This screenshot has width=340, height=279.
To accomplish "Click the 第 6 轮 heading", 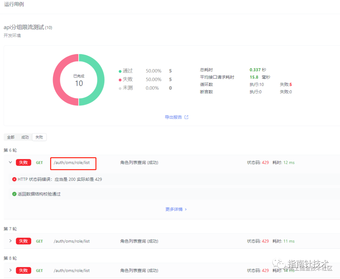I will tap(10, 150).
